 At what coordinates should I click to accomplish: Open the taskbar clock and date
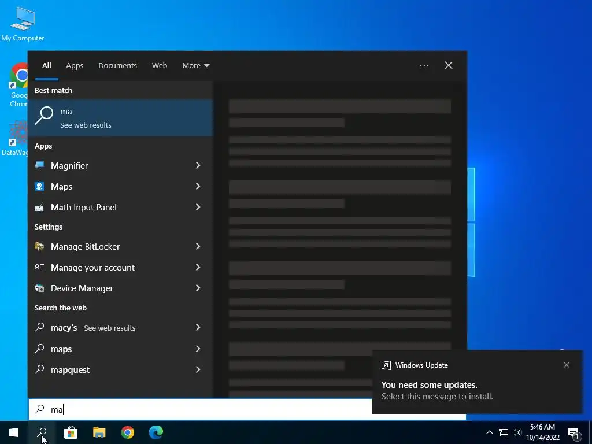(542, 432)
